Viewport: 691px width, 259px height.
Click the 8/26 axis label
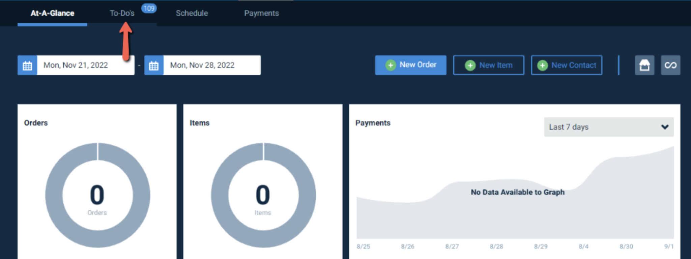click(x=407, y=247)
